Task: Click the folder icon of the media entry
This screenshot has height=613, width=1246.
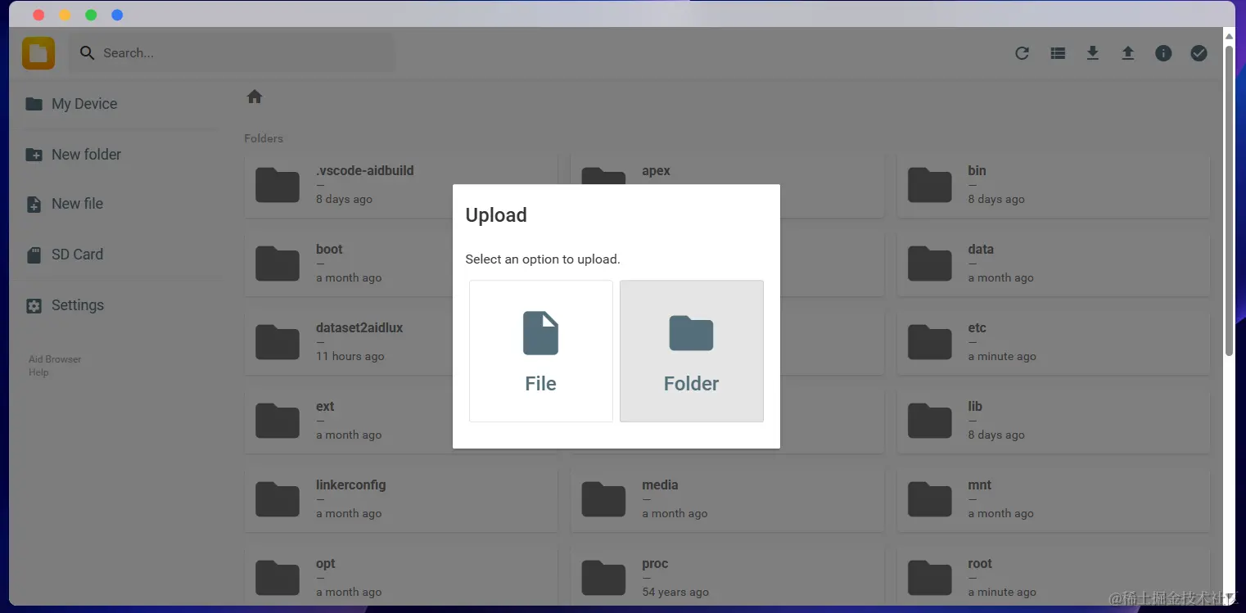Action: coord(603,499)
